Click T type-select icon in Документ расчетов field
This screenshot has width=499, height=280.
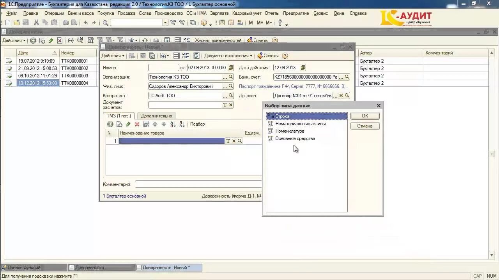(225, 105)
